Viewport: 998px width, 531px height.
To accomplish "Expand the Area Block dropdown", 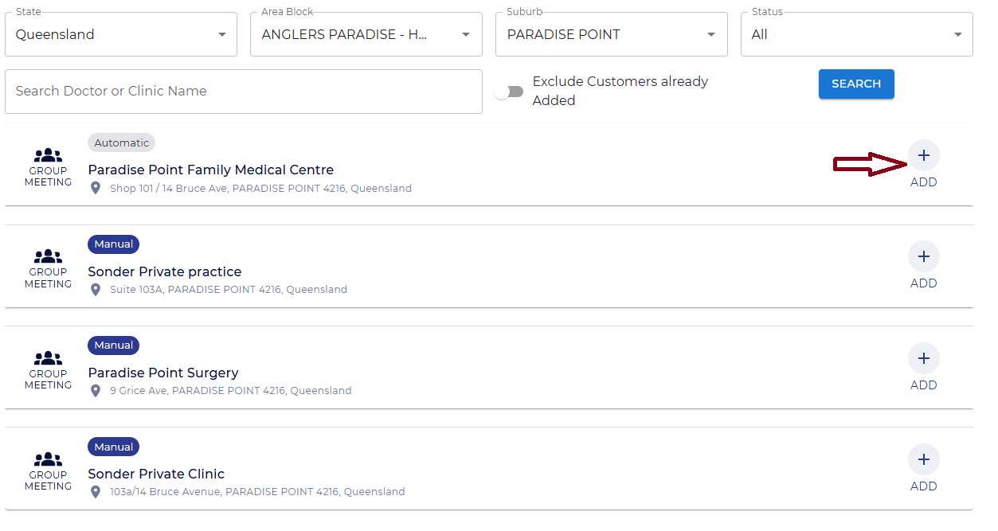I will coord(366,34).
